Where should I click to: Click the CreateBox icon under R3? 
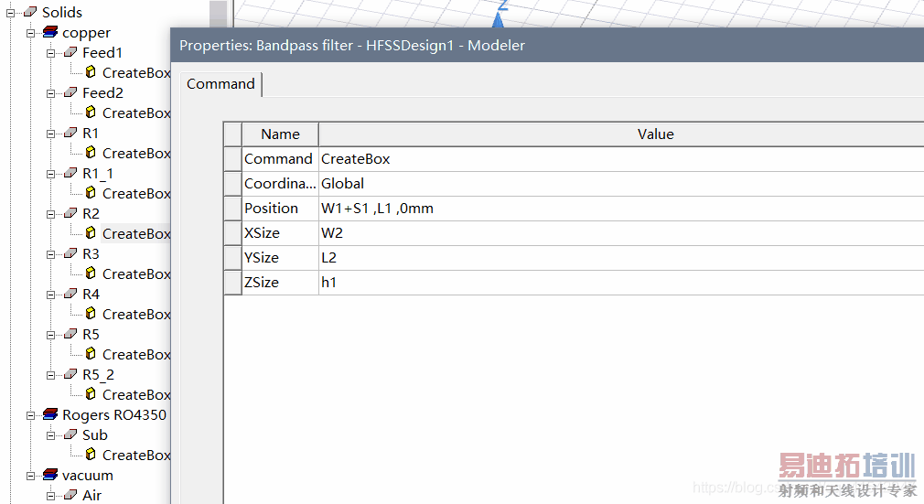tap(91, 273)
